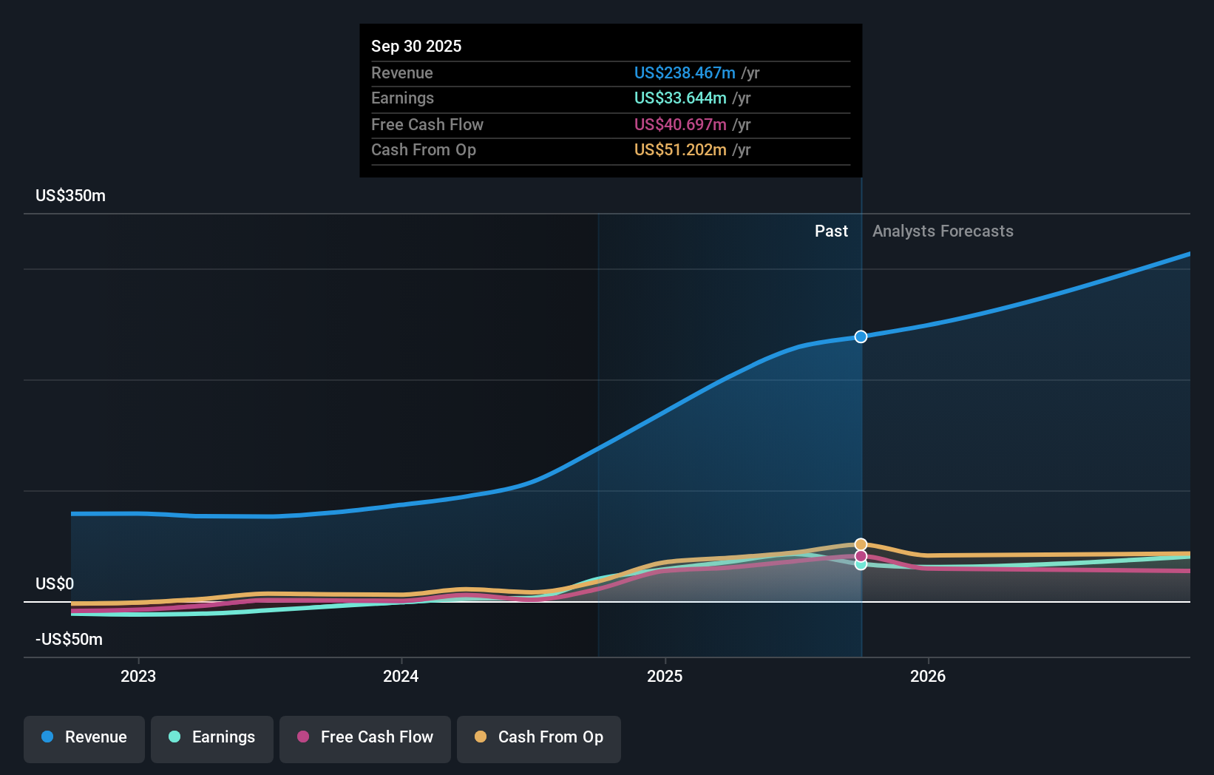Click the Sep 30 2025 tooltip header
1214x775 pixels.
point(416,46)
